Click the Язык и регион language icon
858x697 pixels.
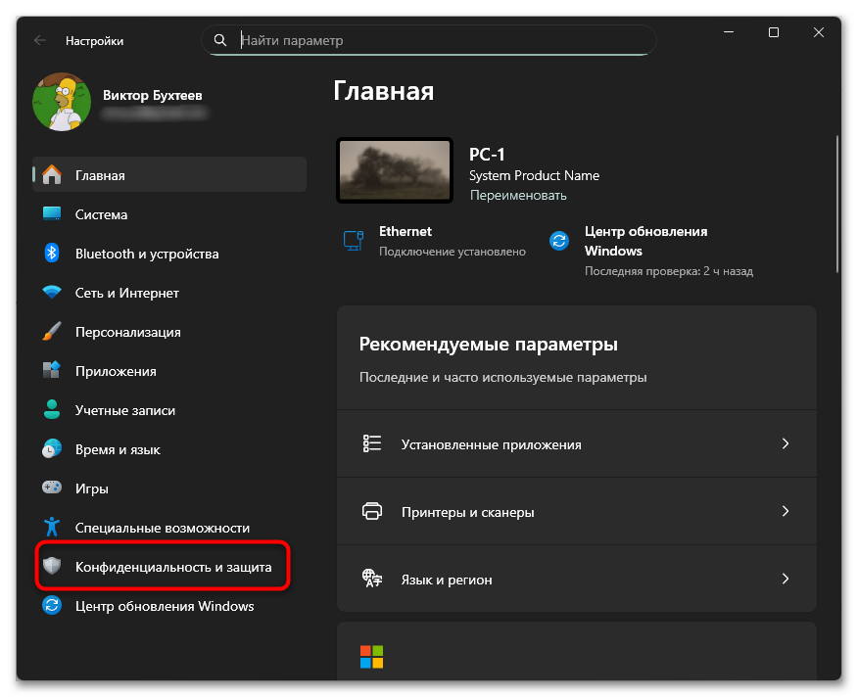(372, 579)
